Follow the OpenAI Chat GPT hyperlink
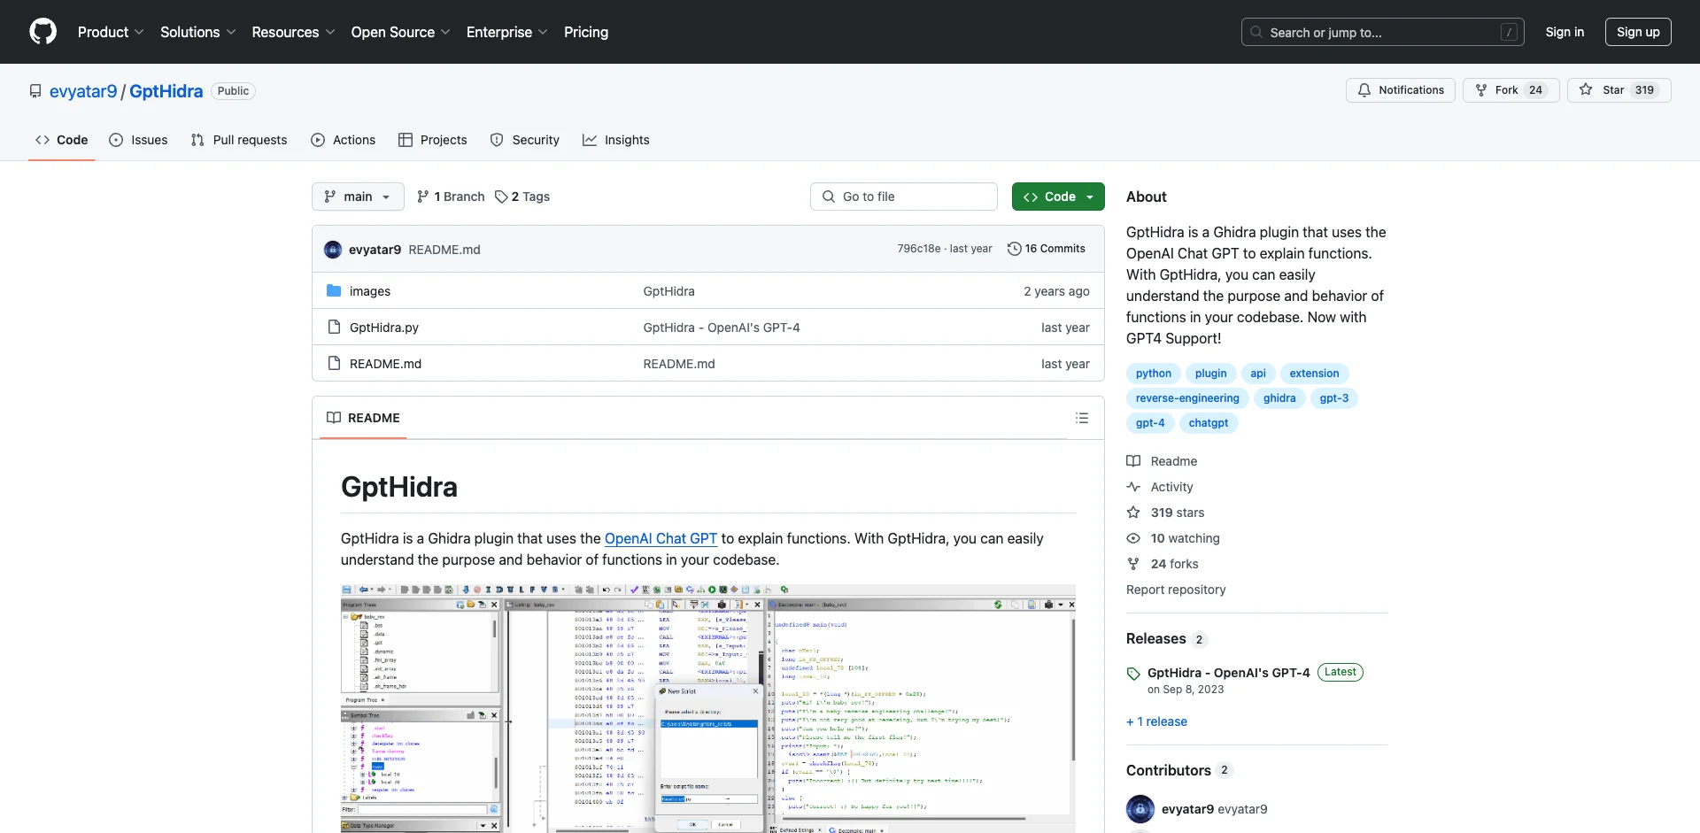This screenshot has height=833, width=1700. (661, 538)
